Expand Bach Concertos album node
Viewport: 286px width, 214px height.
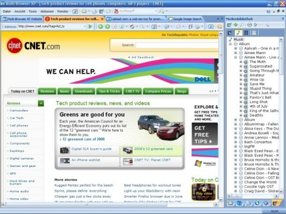pos(236,142)
